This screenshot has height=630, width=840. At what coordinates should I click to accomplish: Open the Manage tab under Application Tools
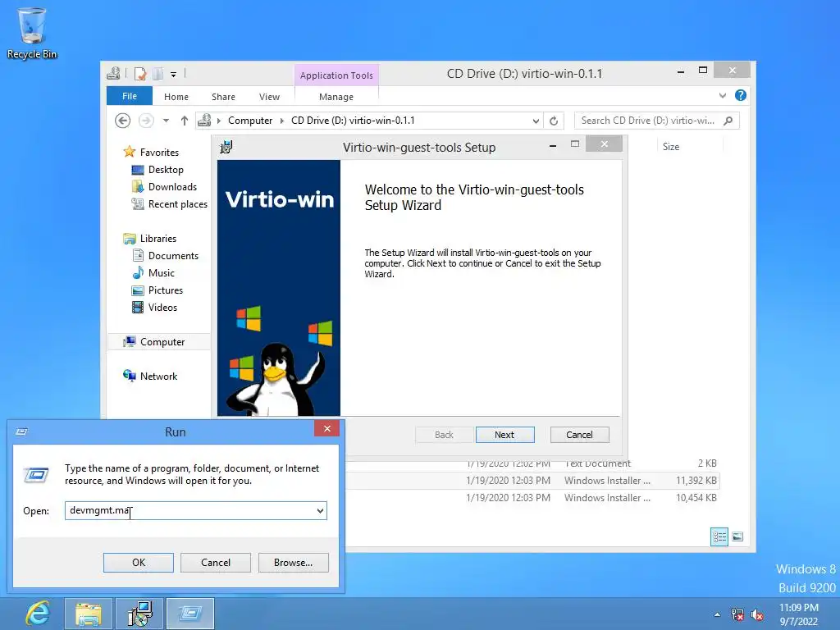pyautogui.click(x=336, y=97)
